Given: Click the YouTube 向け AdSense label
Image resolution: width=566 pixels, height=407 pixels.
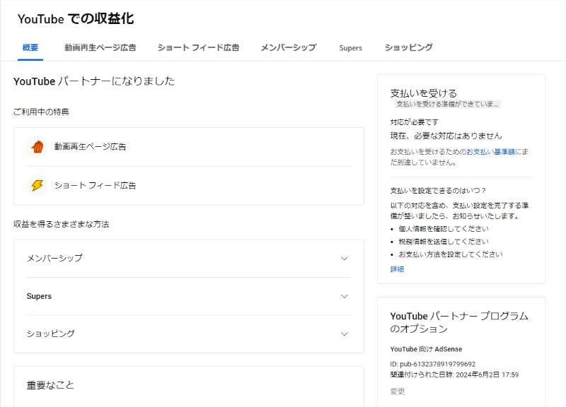Looking at the screenshot, I should 426,349.
